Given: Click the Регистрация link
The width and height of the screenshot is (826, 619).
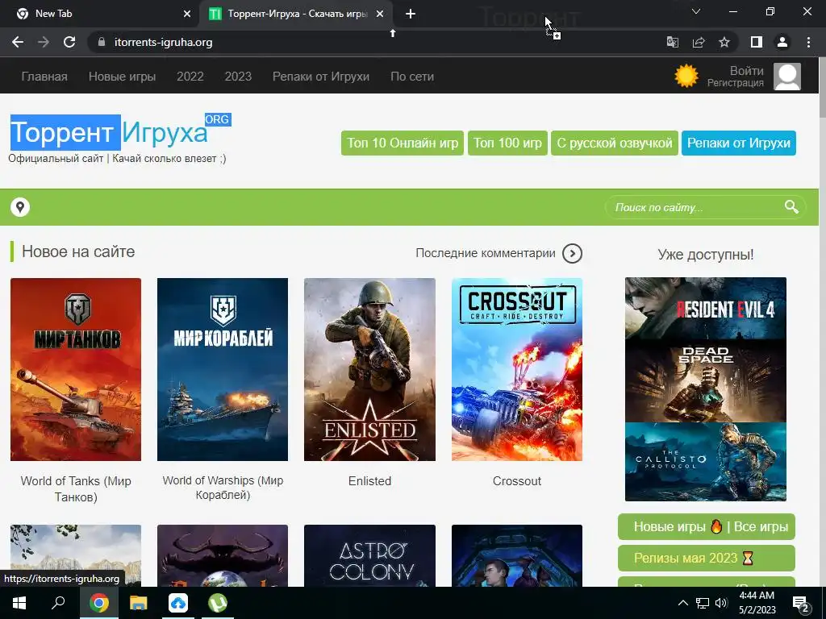Looking at the screenshot, I should click(736, 83).
